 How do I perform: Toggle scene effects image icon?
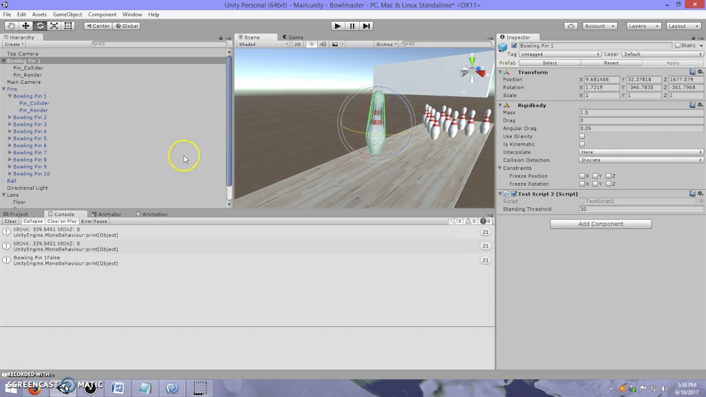[335, 44]
